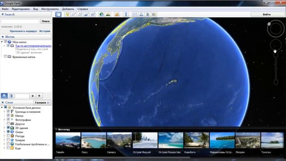Click inside the search input field
This screenshot has height=161, width=286.
click(x=20, y=21)
